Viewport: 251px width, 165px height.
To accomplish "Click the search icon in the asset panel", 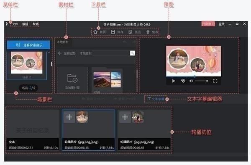I will (x=132, y=53).
